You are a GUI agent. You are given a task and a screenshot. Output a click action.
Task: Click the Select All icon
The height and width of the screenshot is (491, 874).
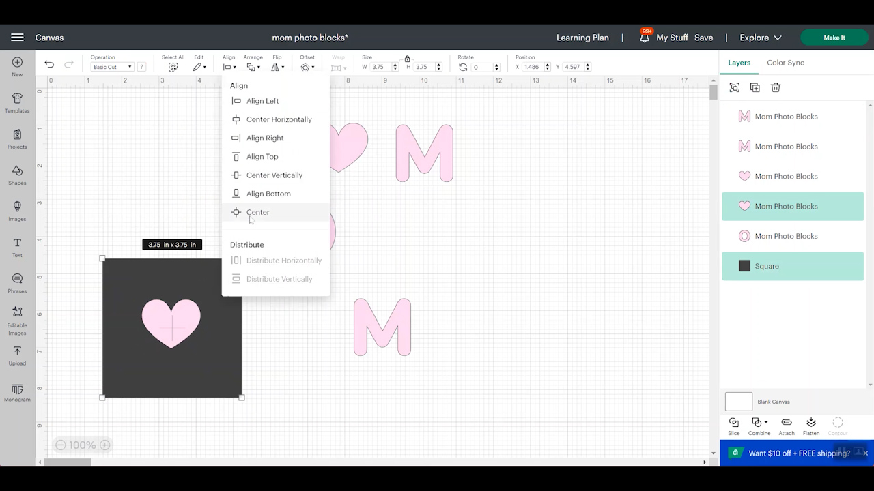pos(173,67)
